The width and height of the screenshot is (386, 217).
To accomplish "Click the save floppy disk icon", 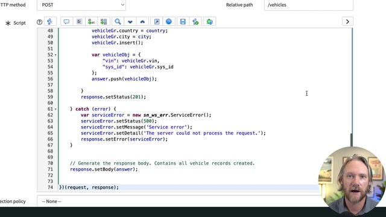I will click(x=183, y=22).
